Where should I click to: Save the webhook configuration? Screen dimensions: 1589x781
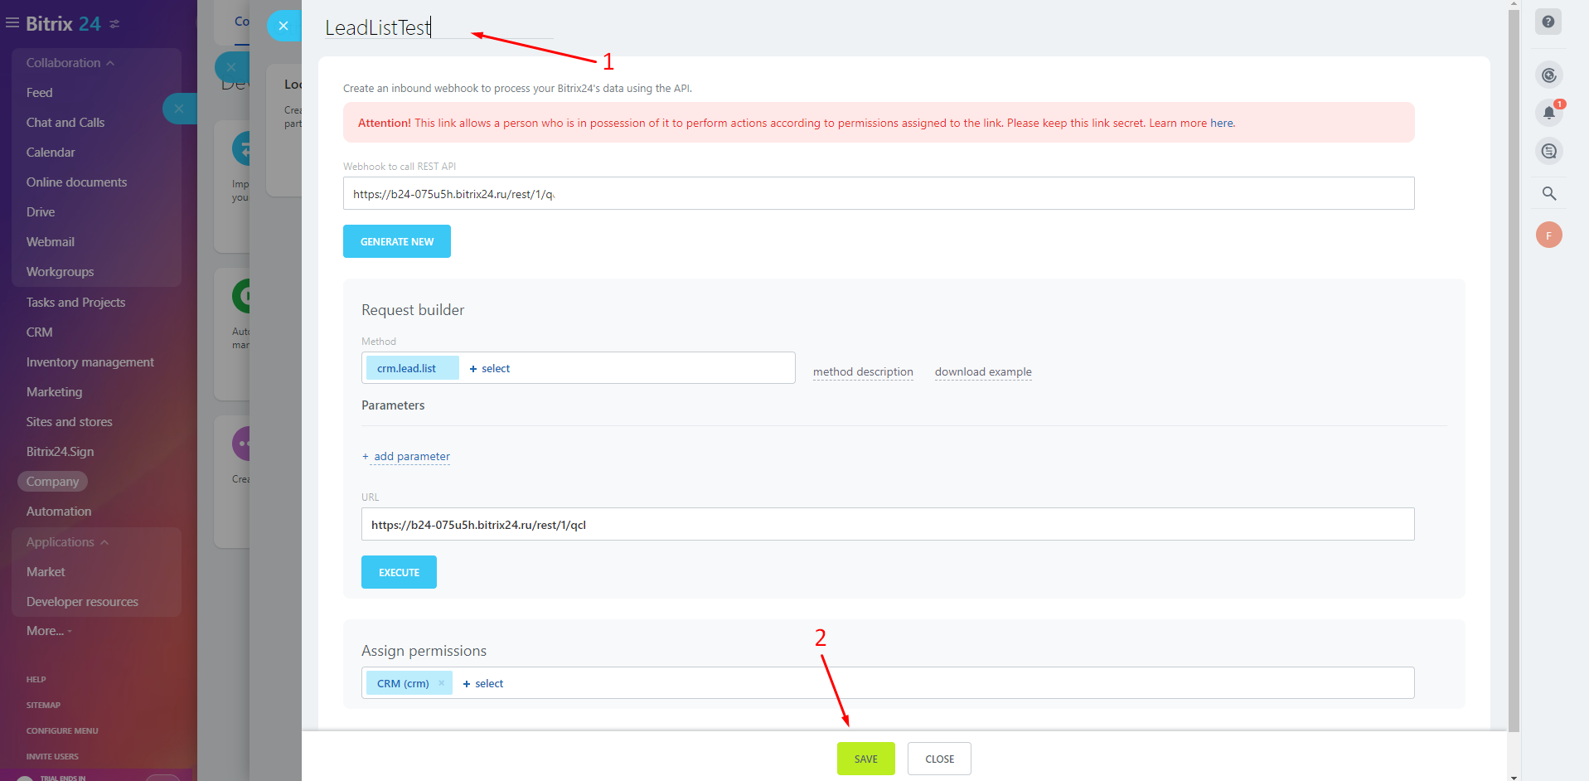(x=865, y=758)
